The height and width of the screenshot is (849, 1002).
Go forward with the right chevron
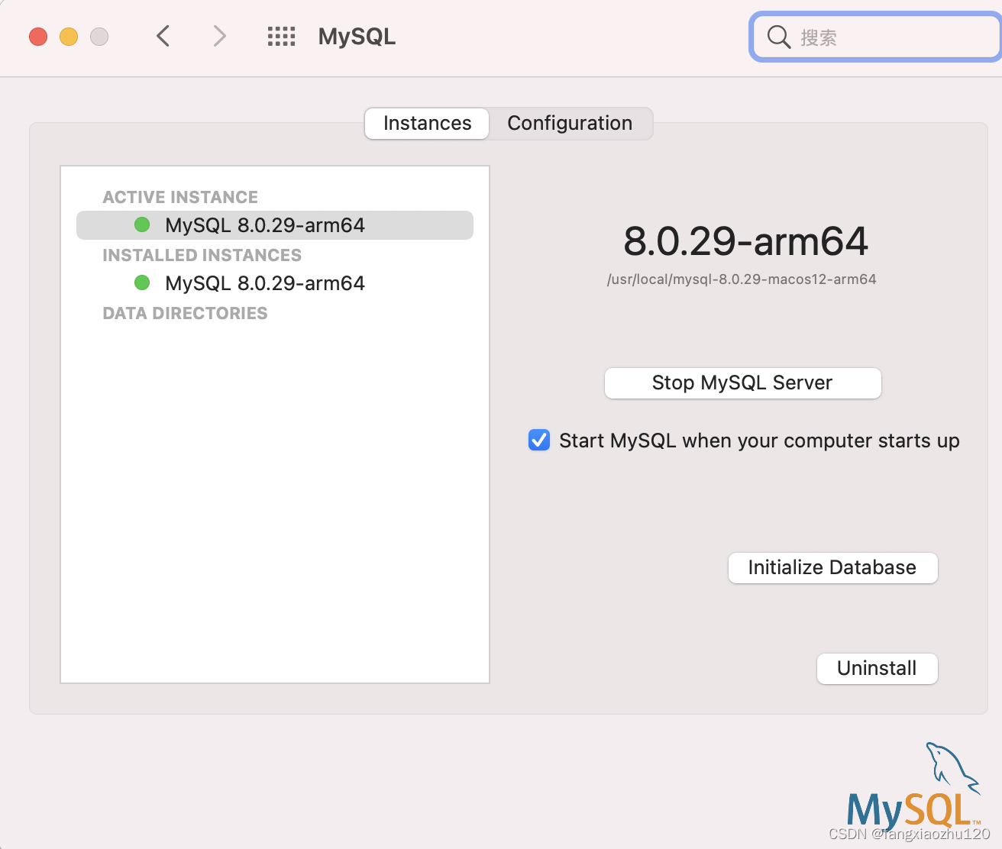tap(219, 36)
